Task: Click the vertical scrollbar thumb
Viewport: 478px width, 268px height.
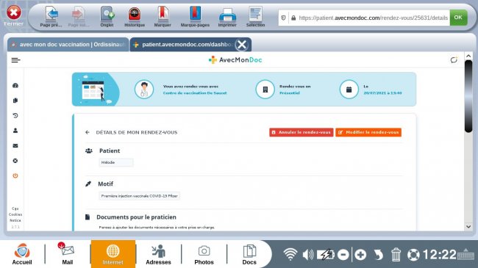Action: (x=468, y=96)
